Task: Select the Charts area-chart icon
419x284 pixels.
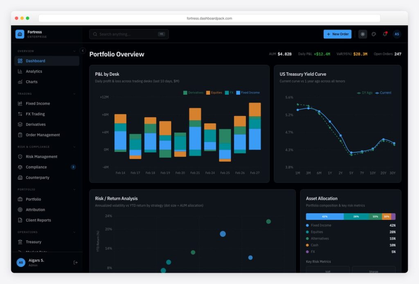Action: click(x=20, y=82)
